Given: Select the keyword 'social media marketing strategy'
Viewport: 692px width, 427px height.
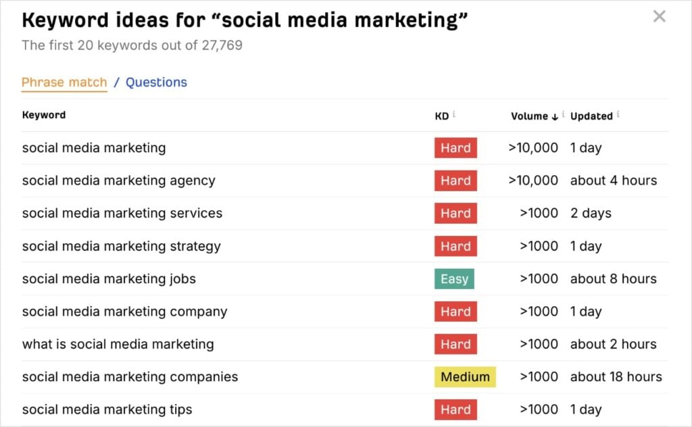Looking at the screenshot, I should 121,246.
